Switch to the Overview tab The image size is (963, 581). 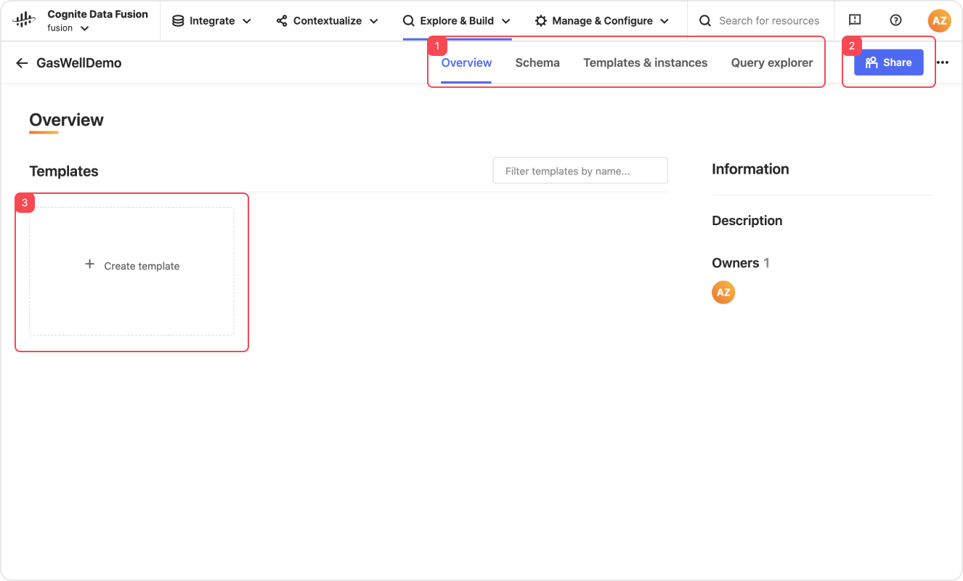click(x=466, y=62)
